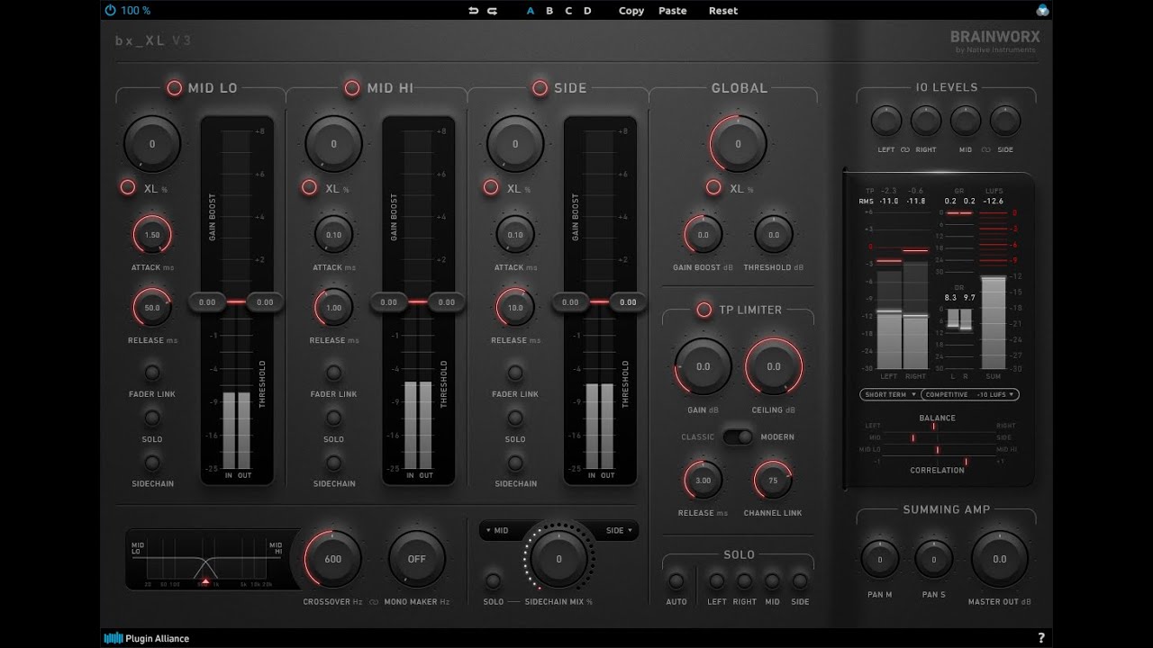Click the Crossover Hz knob
Viewport: 1153px width, 648px height.
[332, 559]
